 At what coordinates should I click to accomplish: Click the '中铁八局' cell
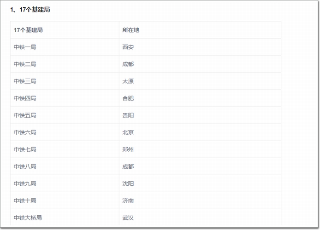tap(65, 166)
